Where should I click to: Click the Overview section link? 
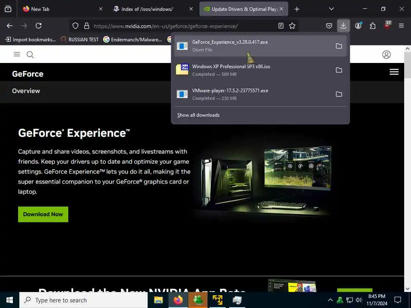coord(26,91)
